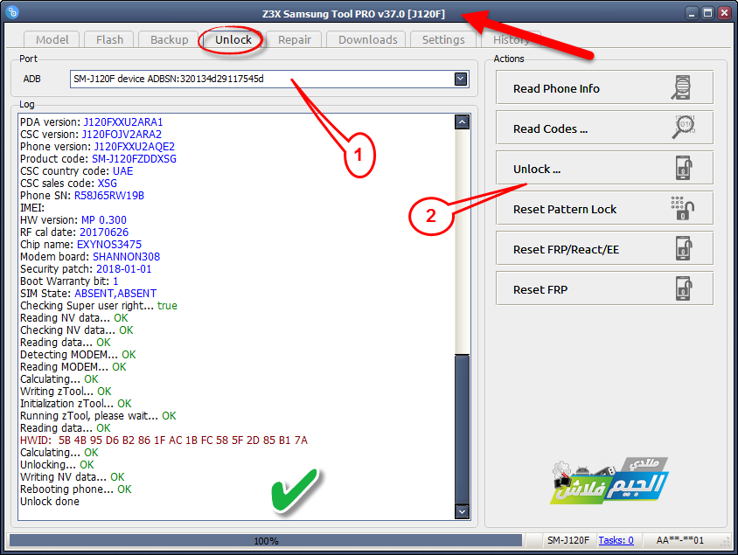Click the phone lock icon on Reset FRP/React/EE
738x555 pixels.
click(x=684, y=248)
